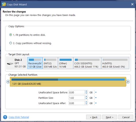Click the Unallocated Space Before input field

tap(77, 92)
